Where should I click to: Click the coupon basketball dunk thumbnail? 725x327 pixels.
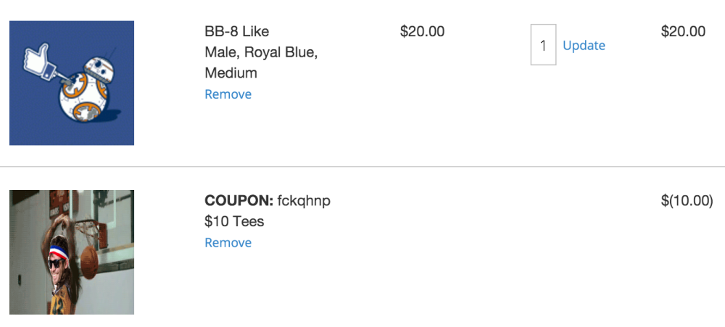[71, 252]
